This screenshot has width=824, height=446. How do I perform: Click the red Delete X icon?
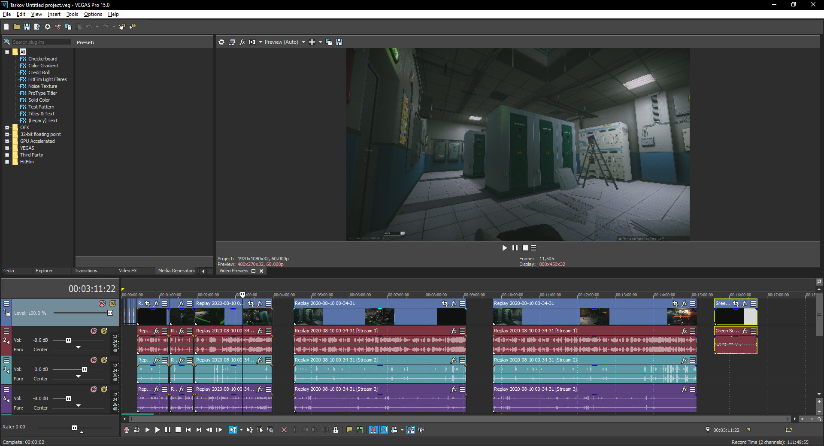[x=284, y=430]
